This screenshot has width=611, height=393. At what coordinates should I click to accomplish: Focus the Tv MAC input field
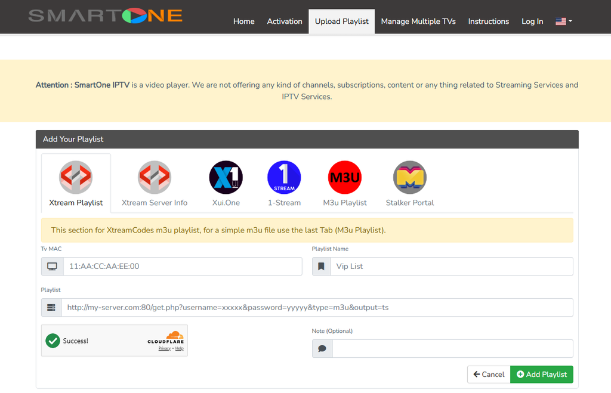pyautogui.click(x=183, y=267)
